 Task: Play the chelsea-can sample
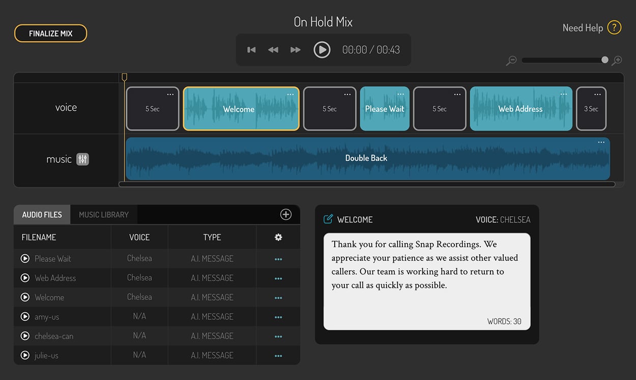pos(25,336)
